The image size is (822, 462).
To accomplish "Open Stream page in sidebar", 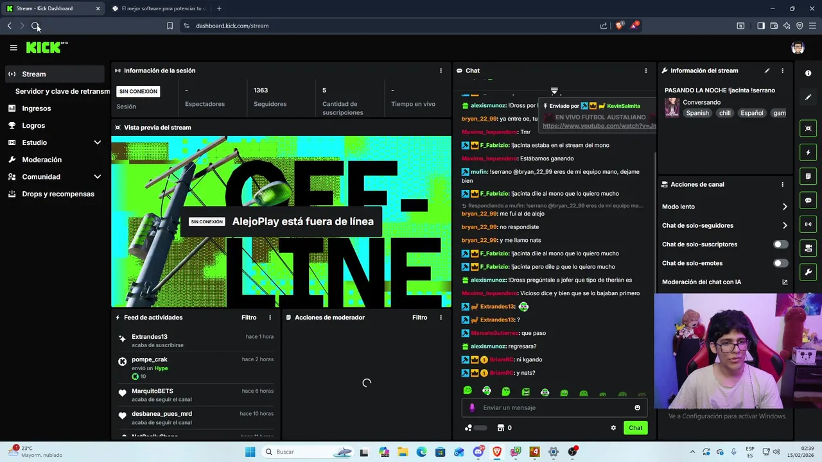I will coord(55,74).
